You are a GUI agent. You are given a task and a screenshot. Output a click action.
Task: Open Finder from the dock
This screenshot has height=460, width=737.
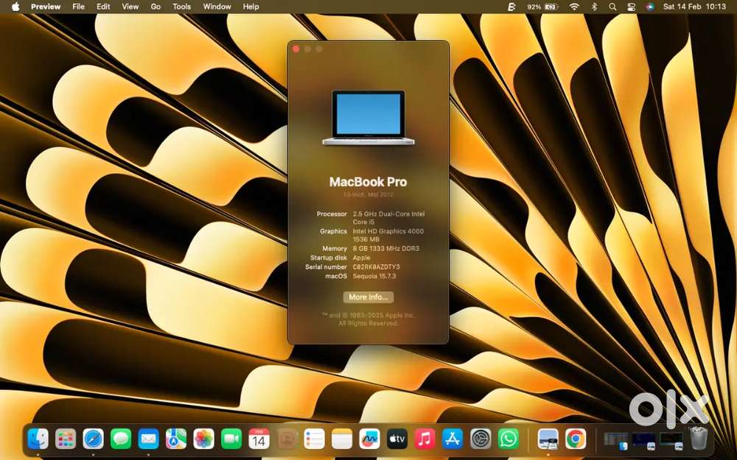click(38, 439)
